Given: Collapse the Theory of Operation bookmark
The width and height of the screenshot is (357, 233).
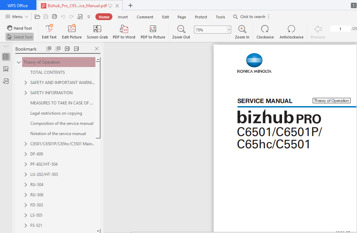Looking at the screenshot, I should [x=19, y=62].
